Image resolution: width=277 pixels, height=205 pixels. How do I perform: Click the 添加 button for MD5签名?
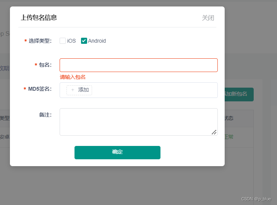click(x=79, y=90)
